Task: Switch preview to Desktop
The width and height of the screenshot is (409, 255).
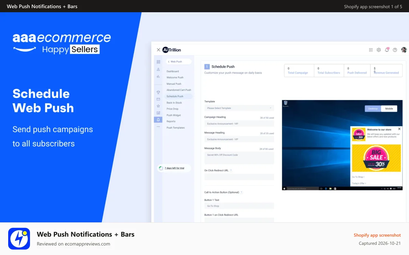Action: (x=373, y=109)
